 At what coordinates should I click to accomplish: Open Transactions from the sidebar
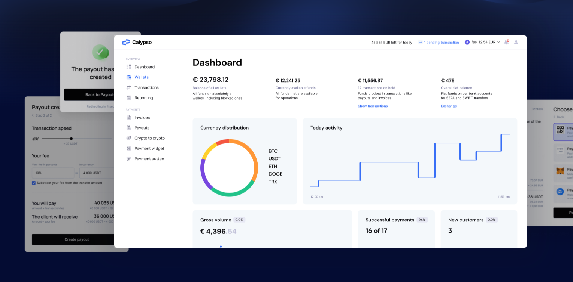tap(146, 87)
